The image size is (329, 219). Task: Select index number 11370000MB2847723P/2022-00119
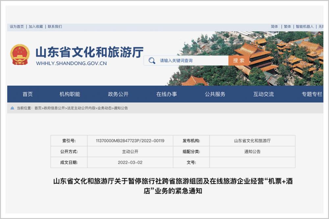coord(130,141)
